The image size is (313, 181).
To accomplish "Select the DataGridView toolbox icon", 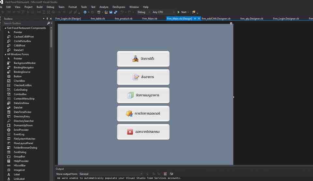I will [x=9, y=103].
